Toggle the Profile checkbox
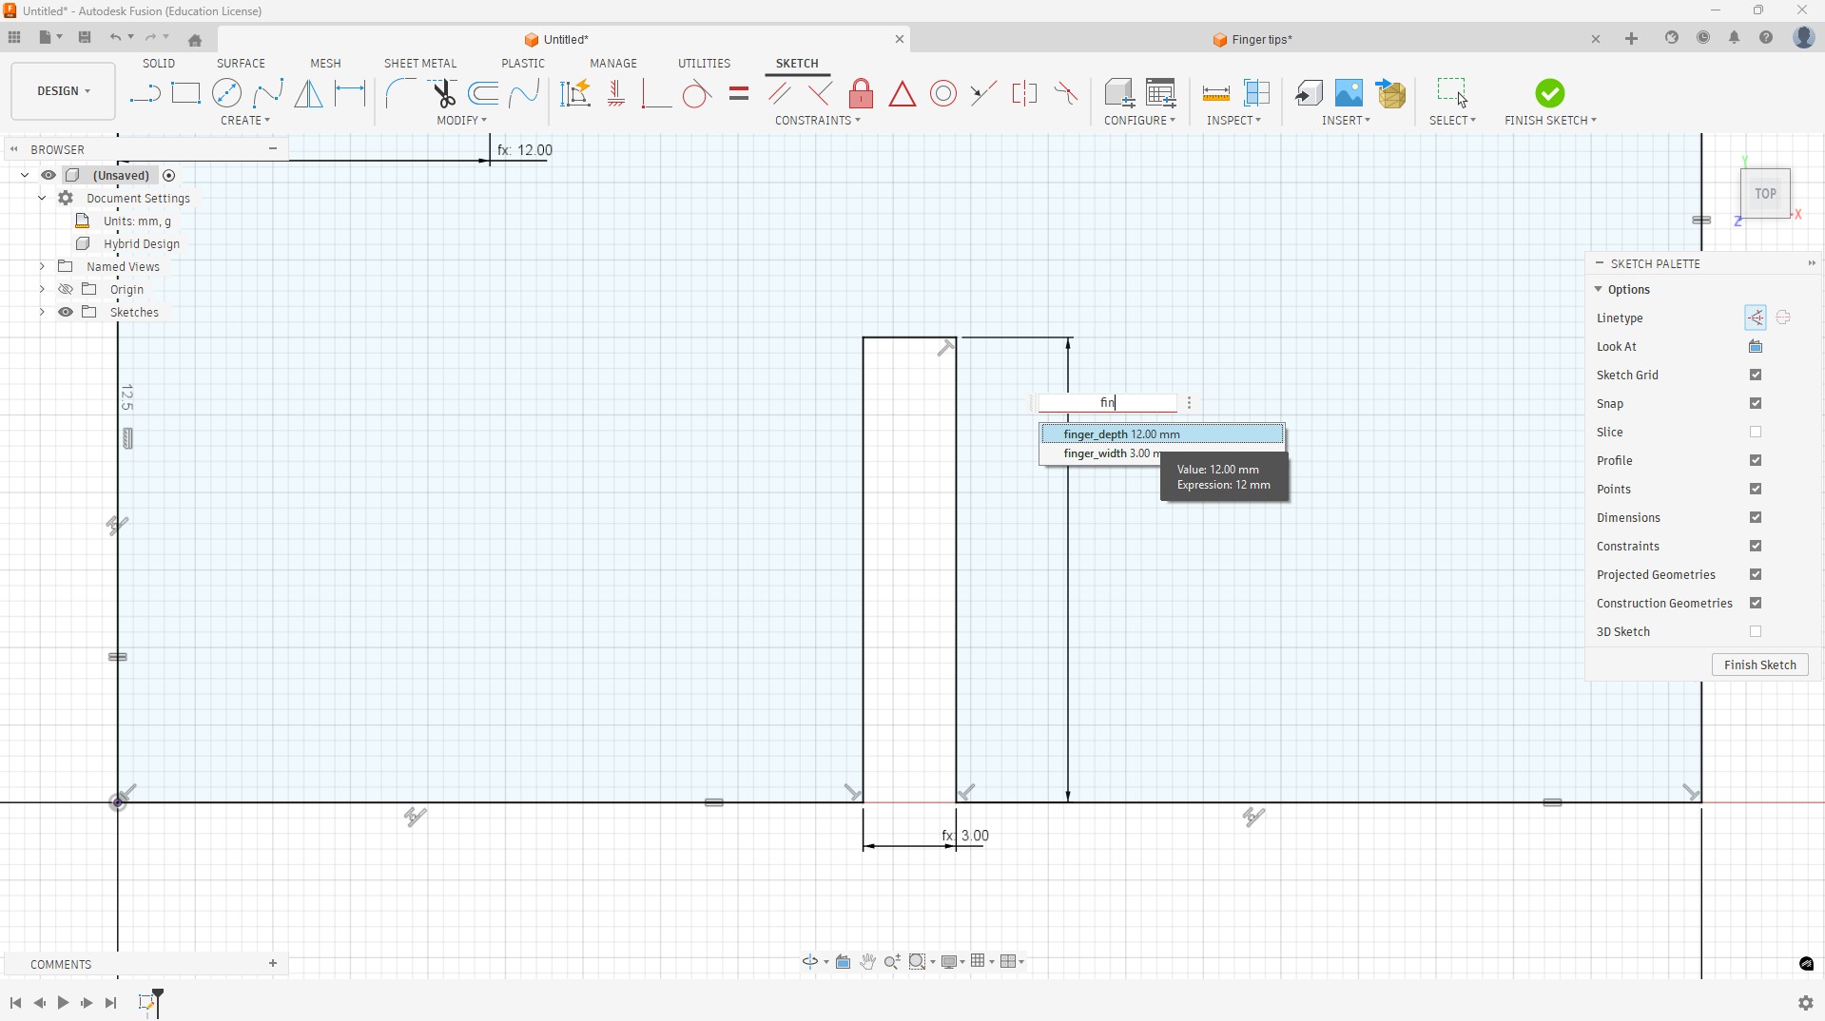This screenshot has width=1825, height=1021. click(x=1756, y=461)
